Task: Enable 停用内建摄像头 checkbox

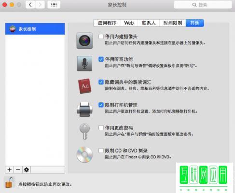Action: (x=101, y=36)
